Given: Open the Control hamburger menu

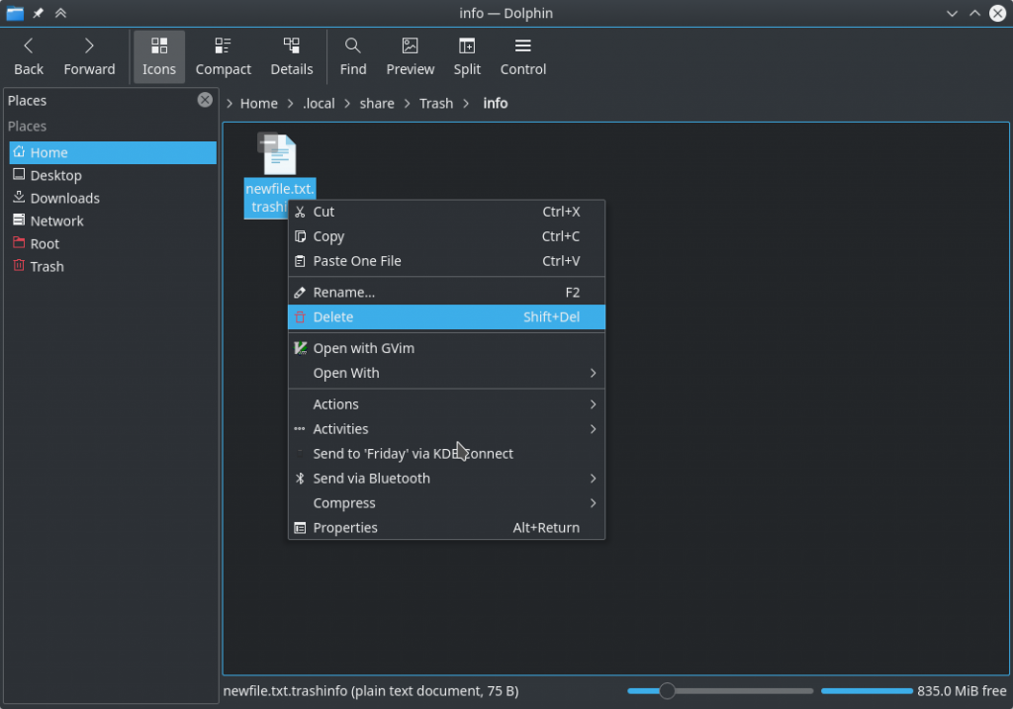Looking at the screenshot, I should tap(522, 56).
